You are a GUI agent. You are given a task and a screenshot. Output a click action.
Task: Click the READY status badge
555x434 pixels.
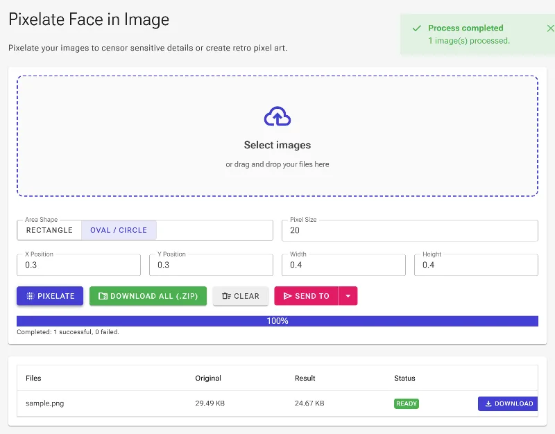[407, 403]
